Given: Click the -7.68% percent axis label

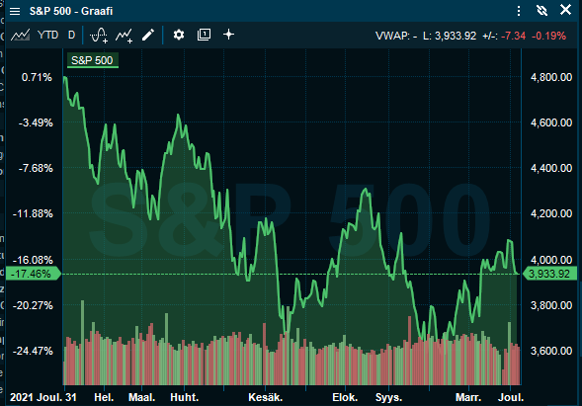Looking at the screenshot, I should click(36, 168).
